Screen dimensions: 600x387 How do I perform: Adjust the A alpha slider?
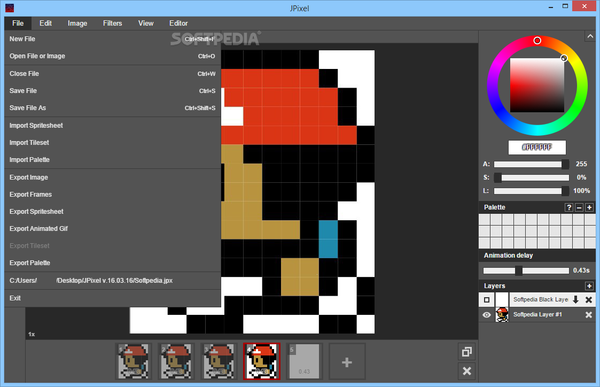(x=531, y=164)
